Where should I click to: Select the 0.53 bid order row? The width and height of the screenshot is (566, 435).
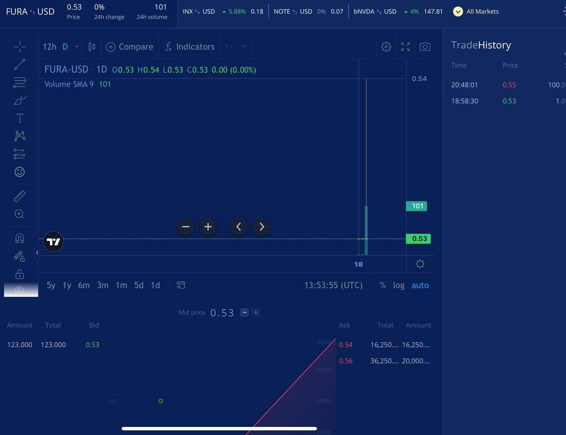[x=54, y=345]
